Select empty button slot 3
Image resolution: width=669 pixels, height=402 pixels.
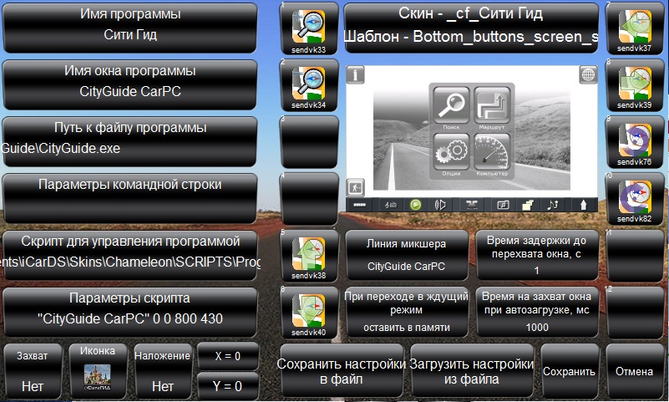point(309,142)
